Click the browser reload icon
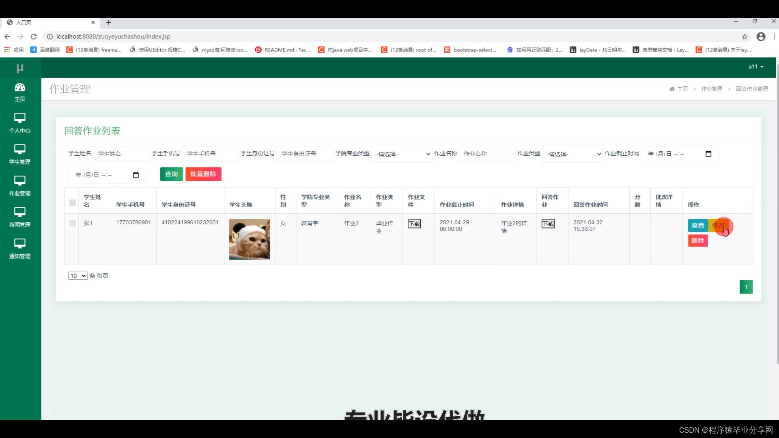Screen dimensions: 779x438 click(x=34, y=36)
